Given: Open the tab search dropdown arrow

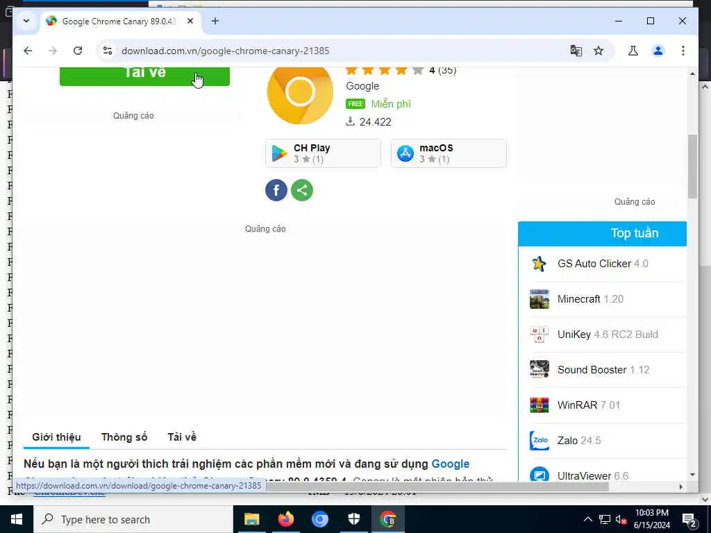Looking at the screenshot, I should pos(26,21).
